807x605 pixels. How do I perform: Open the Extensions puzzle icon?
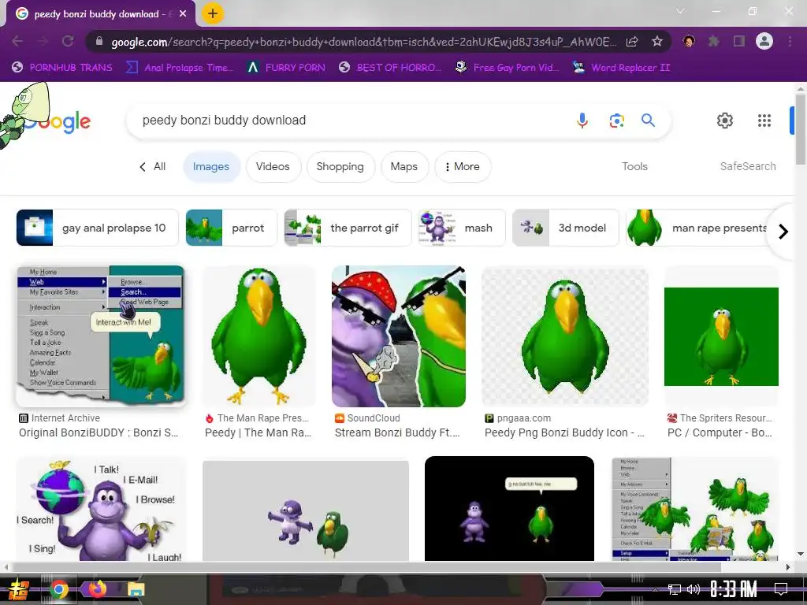coord(714,41)
